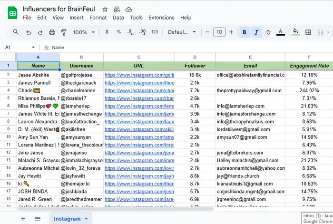
Task: Decrease decimal places icon
Action: click(x=130, y=32)
